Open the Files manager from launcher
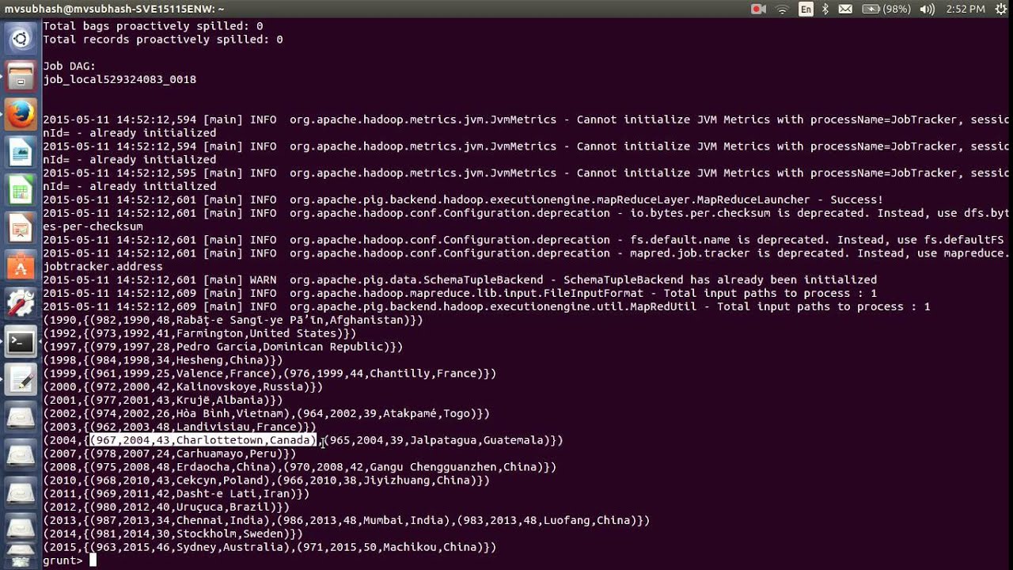This screenshot has width=1013, height=570. pyautogui.click(x=21, y=76)
